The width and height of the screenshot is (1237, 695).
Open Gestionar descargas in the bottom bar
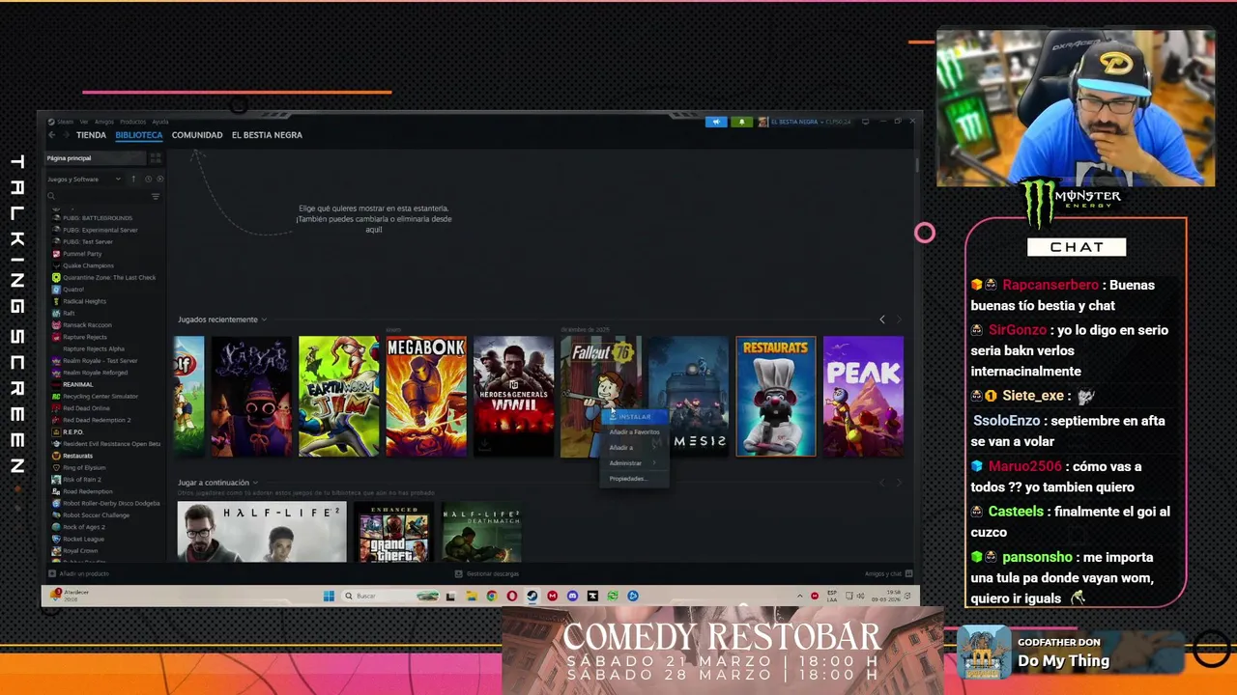point(488,573)
